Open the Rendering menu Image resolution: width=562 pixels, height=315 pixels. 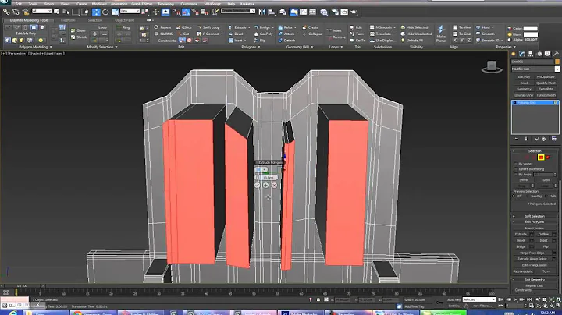[165, 4]
